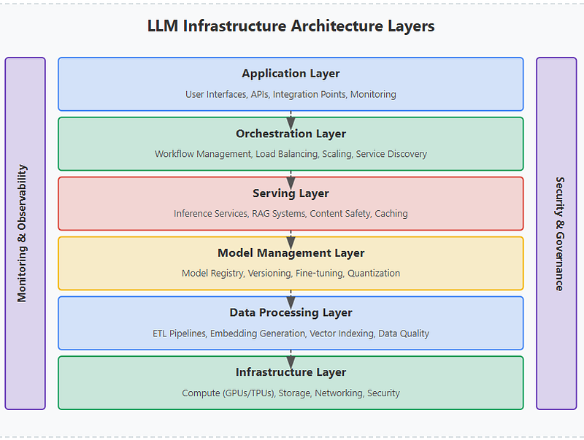
Task: Click the 'Application Layer' heading
Action: (x=291, y=74)
